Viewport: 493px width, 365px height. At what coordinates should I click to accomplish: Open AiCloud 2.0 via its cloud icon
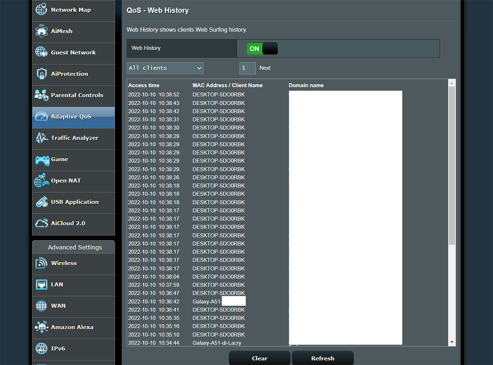41,223
